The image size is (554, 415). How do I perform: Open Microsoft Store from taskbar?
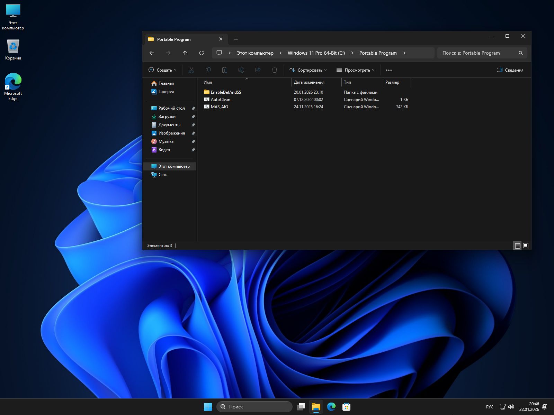(x=346, y=407)
